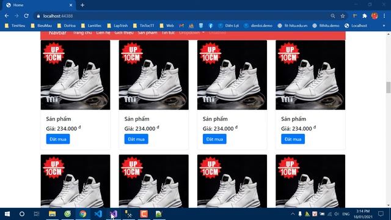Bookmark this page with the star icon
This screenshot has height=220, width=391.
click(x=343, y=16)
